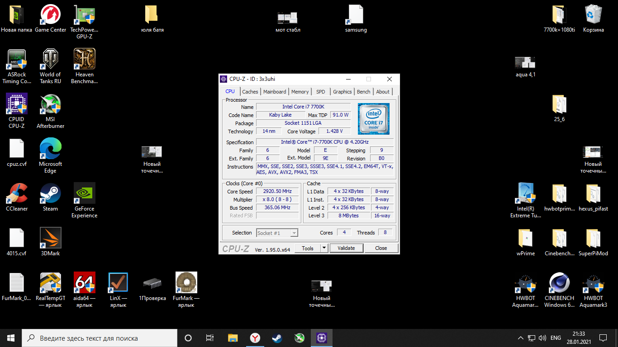Open FurMark shortcut icon
Screen dimensions: 618x347
tap(186, 290)
